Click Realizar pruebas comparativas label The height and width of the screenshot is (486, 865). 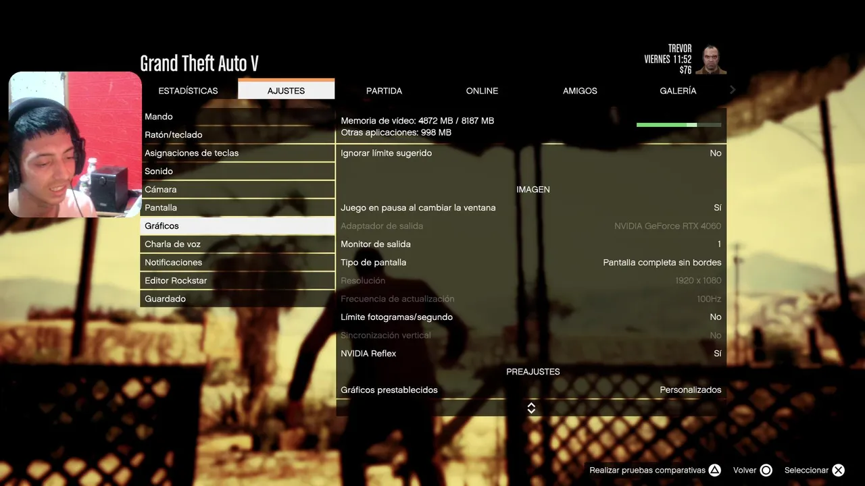coord(647,470)
